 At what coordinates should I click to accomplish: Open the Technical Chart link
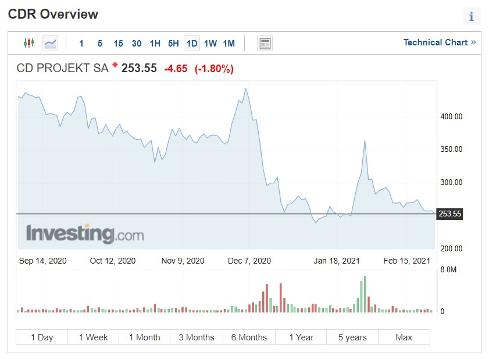tap(440, 42)
